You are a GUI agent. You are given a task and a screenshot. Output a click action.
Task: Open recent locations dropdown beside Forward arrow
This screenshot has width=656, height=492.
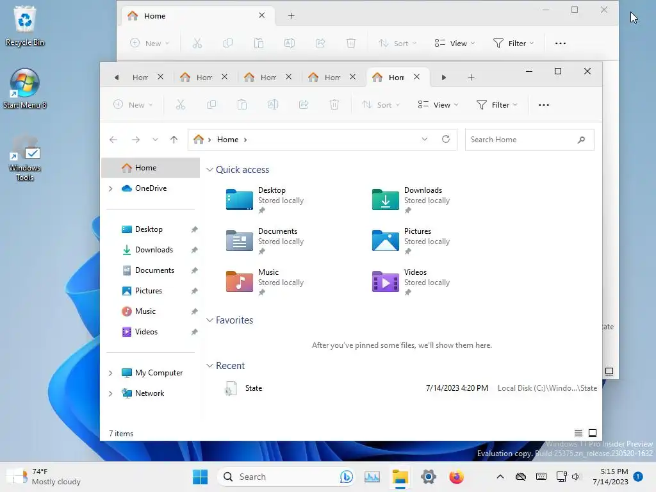[x=155, y=140]
